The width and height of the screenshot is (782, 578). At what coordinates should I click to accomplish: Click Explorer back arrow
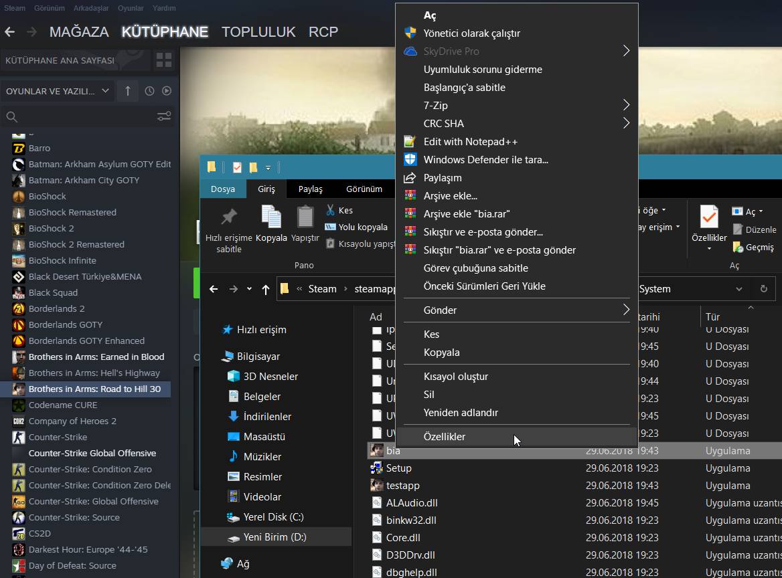214,289
